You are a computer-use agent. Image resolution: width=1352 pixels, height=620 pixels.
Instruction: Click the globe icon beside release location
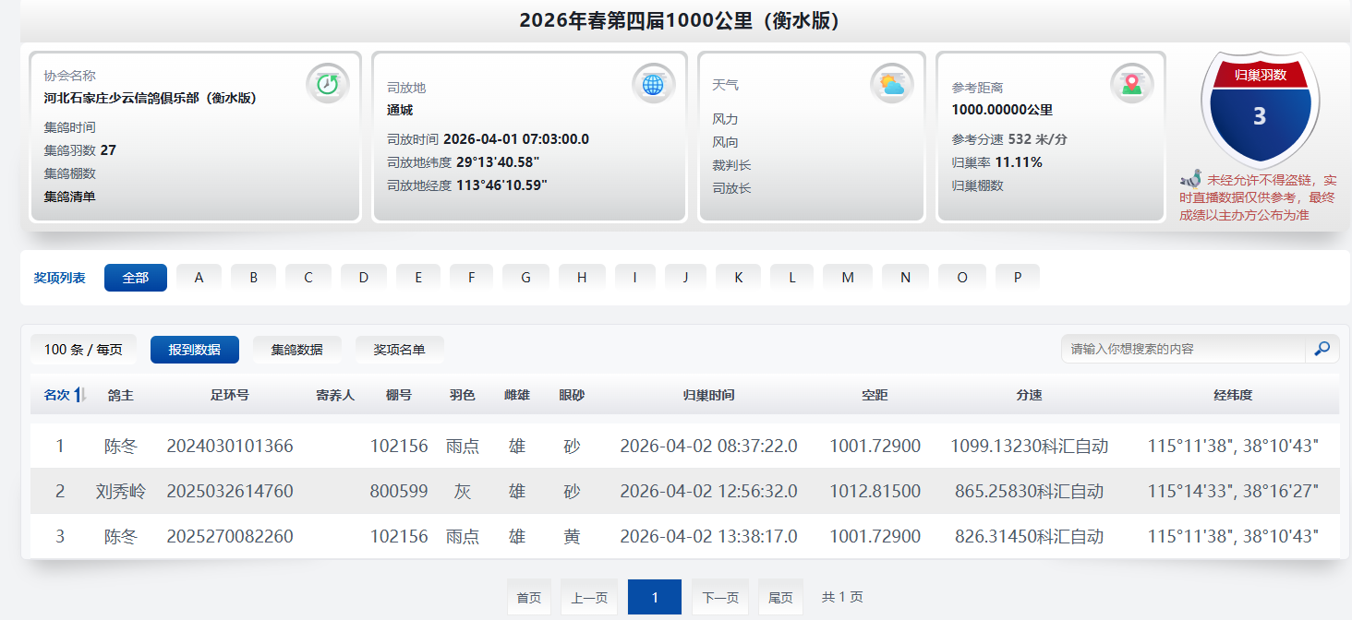(653, 84)
